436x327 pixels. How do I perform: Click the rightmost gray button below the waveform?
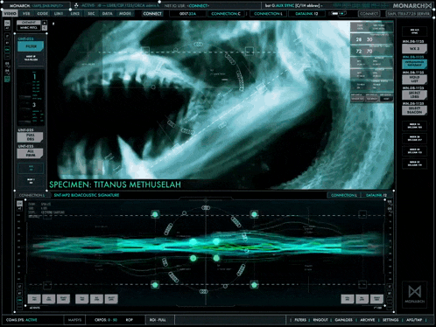[x=376, y=298]
